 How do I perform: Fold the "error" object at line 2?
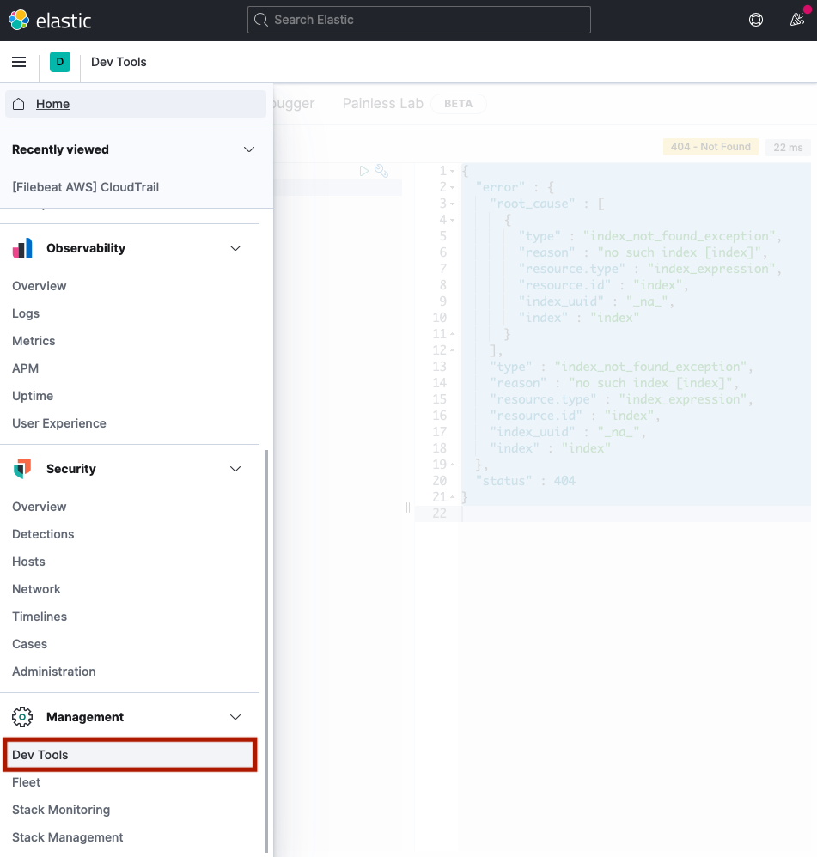tap(452, 187)
